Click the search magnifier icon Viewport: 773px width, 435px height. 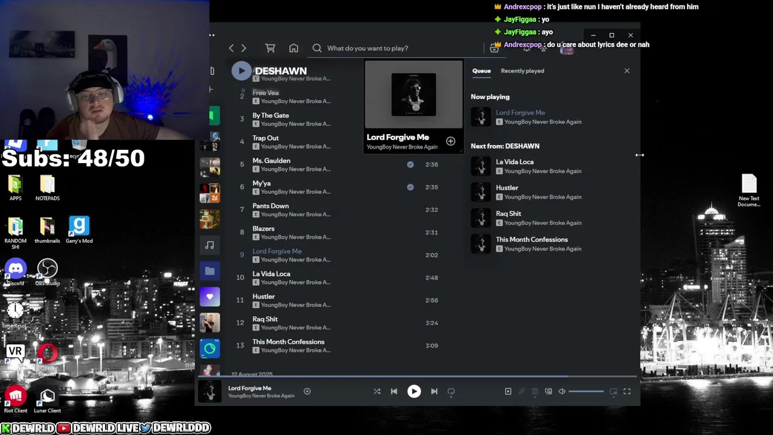coord(317,48)
